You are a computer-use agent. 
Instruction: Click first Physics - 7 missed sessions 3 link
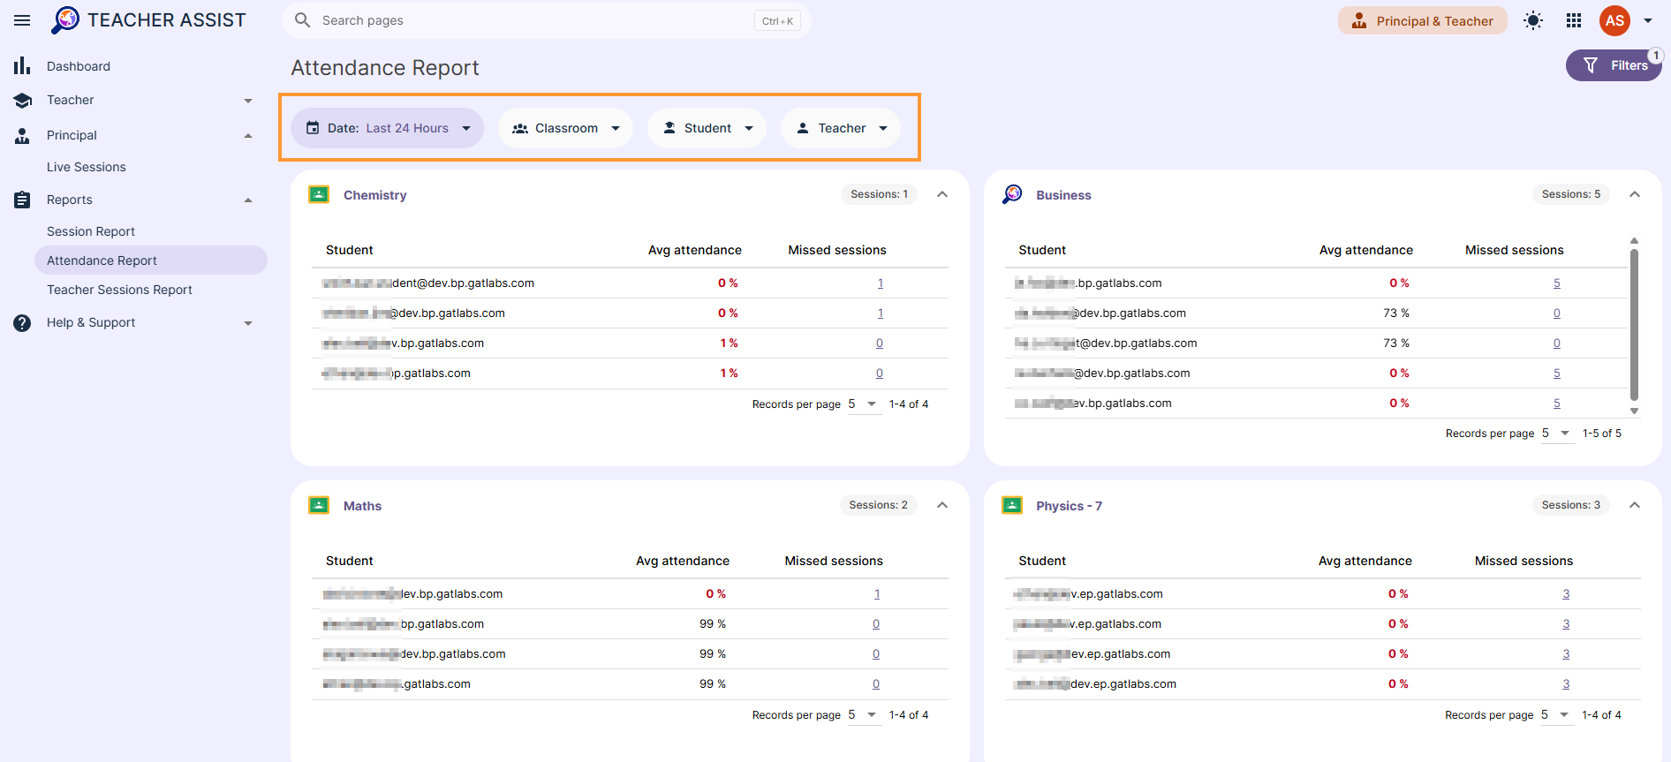pyautogui.click(x=1566, y=594)
